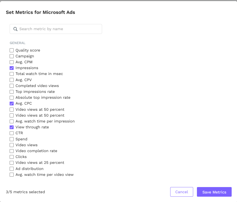Check Completed video views
The image size is (237, 202).
pos(12,86)
